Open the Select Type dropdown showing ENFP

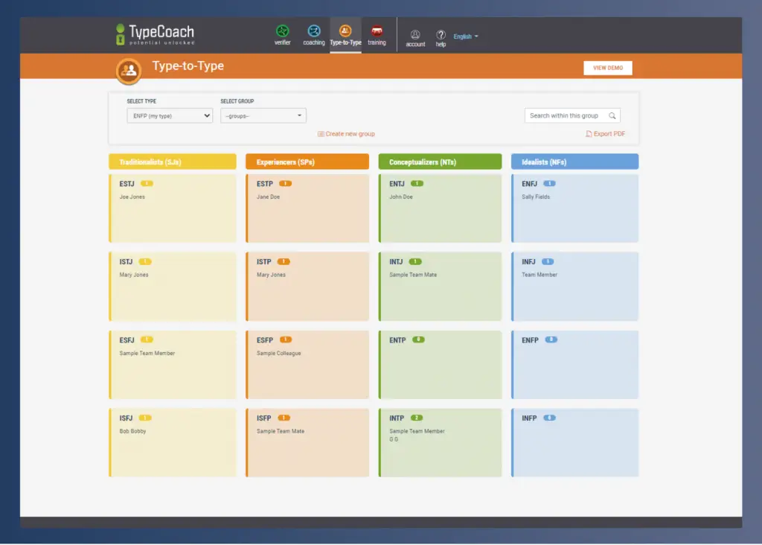(x=170, y=115)
